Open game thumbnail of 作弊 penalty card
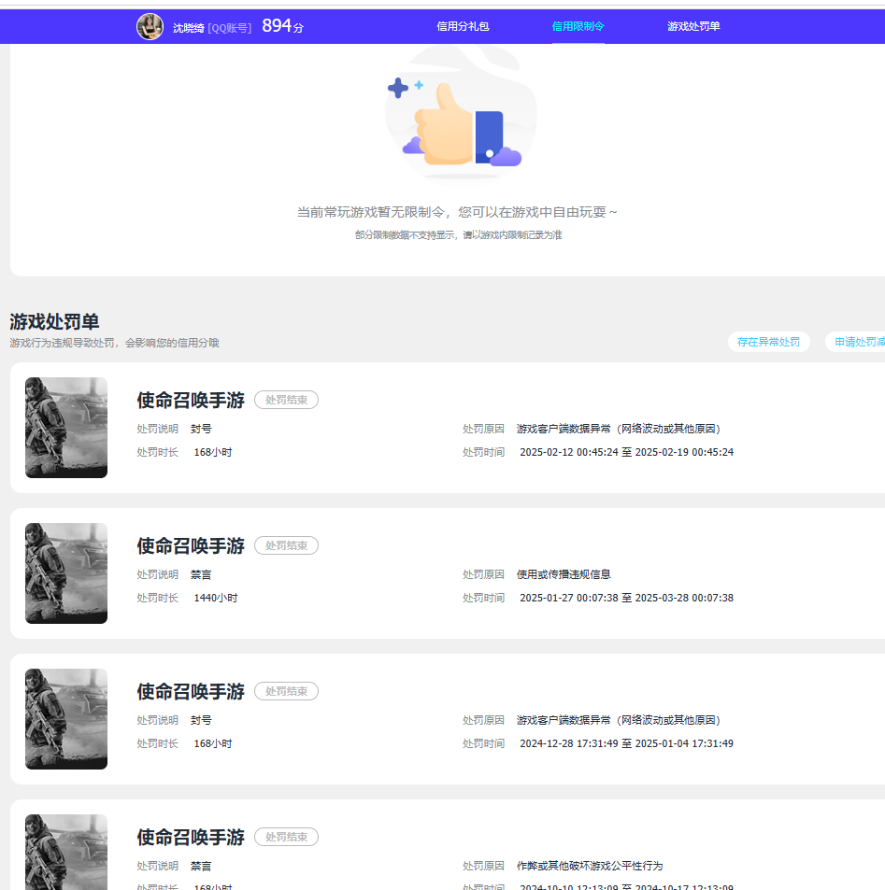The image size is (885, 890). click(x=66, y=852)
